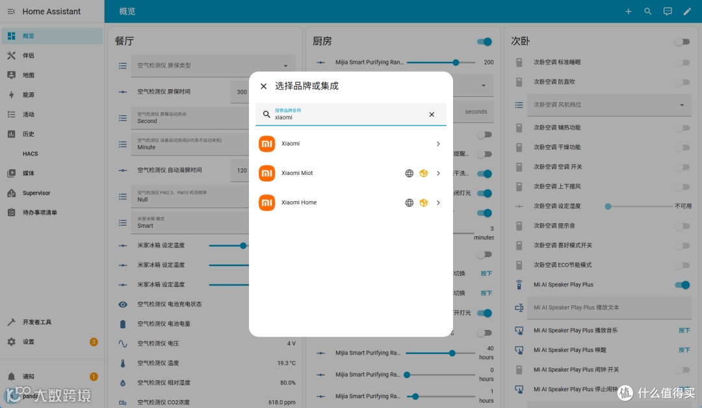Toggle 次卧空调 辅热功能 switch
702x408 pixels.
click(682, 128)
